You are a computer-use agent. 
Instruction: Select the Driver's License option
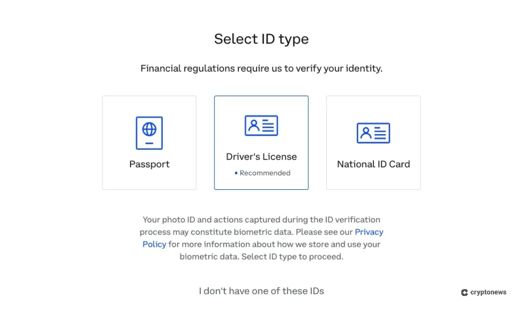[261, 142]
